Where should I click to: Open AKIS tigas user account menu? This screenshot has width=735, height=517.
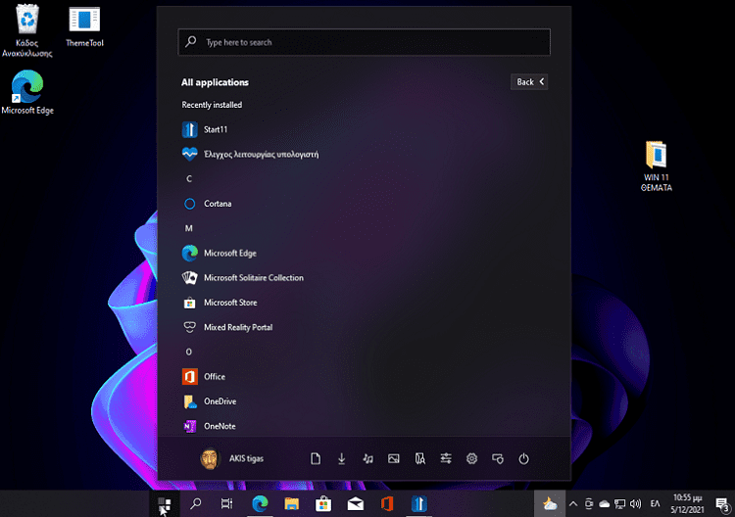231,459
